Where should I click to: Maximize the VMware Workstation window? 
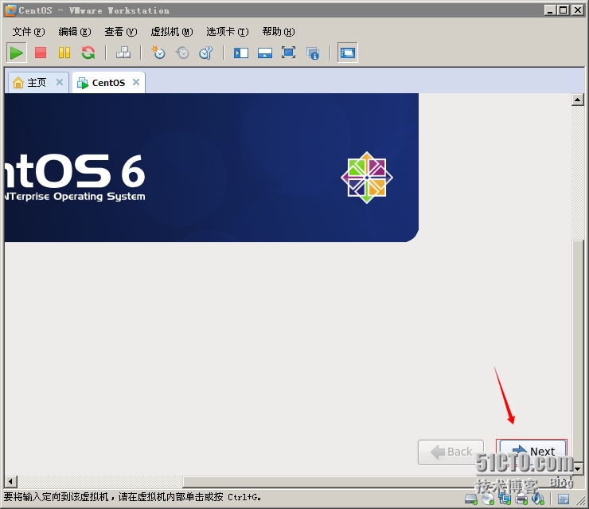564,10
